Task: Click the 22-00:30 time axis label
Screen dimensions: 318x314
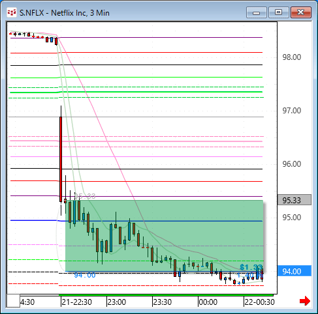Action: pos(259,302)
